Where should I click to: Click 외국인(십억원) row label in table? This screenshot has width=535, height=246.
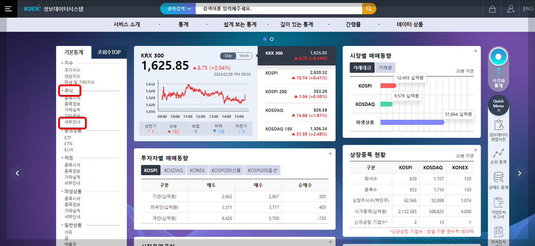[x=164, y=207]
